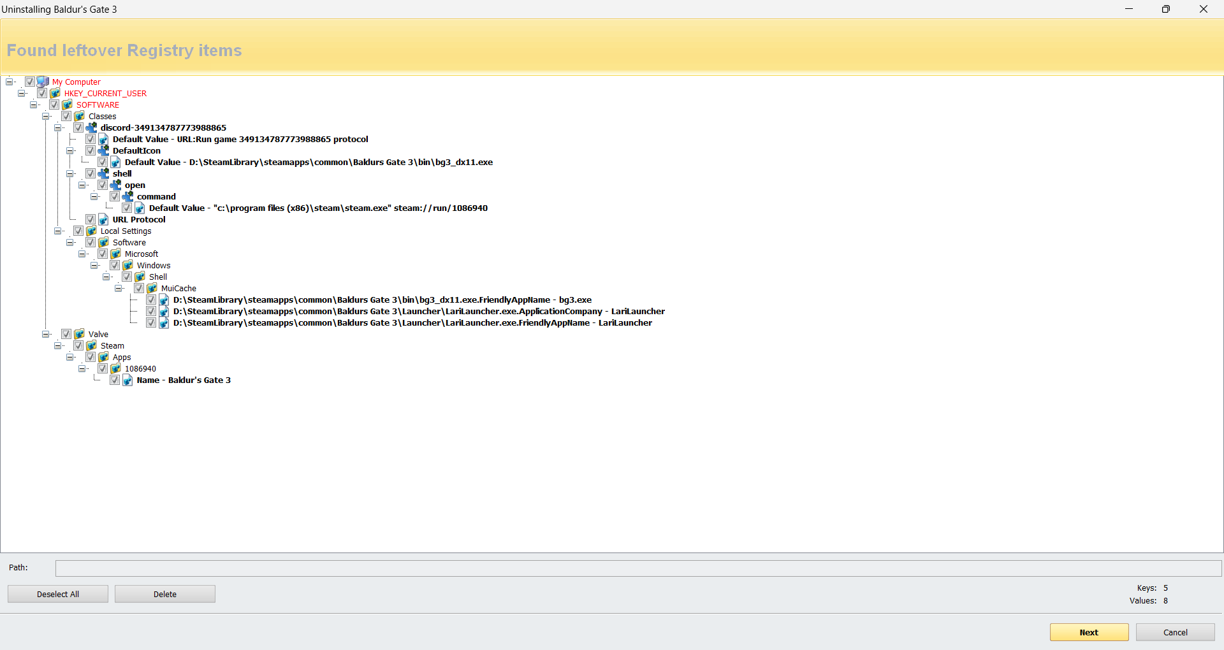Image resolution: width=1224 pixels, height=650 pixels.
Task: Click the command key icon
Action: point(127,196)
